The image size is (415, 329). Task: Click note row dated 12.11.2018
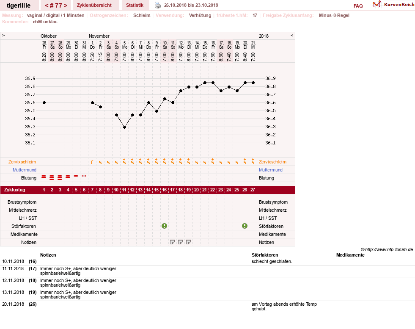coord(207,283)
